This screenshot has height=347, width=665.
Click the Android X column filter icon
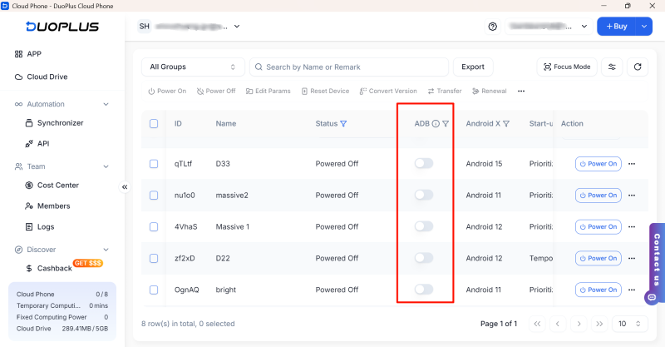tap(506, 124)
